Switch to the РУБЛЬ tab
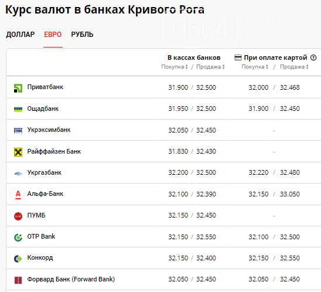Image resolution: width=321 pixels, height=292 pixels. point(82,35)
